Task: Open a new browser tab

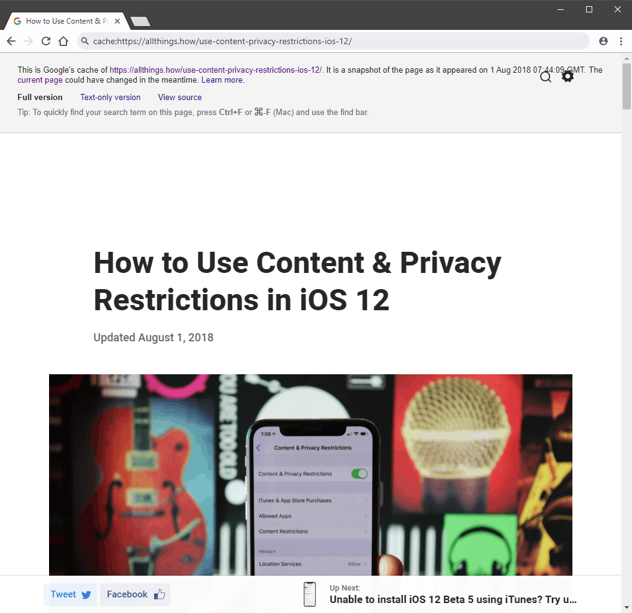Action: pos(140,21)
